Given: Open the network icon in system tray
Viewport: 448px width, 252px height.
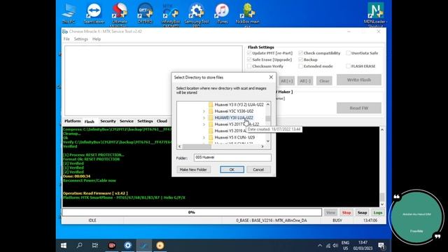Looking at the screenshot, I should tap(328, 246).
